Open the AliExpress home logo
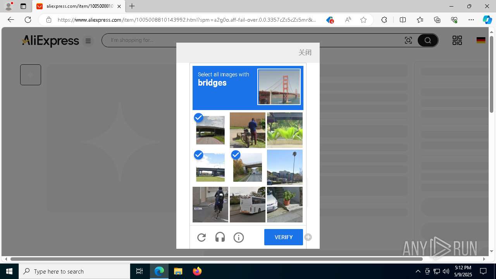The height and width of the screenshot is (279, 496). click(x=50, y=40)
